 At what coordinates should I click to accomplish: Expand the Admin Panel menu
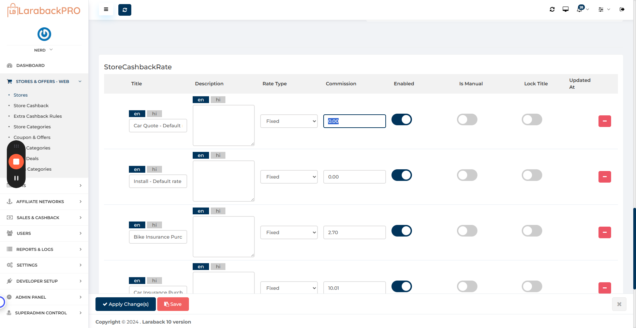click(44, 297)
